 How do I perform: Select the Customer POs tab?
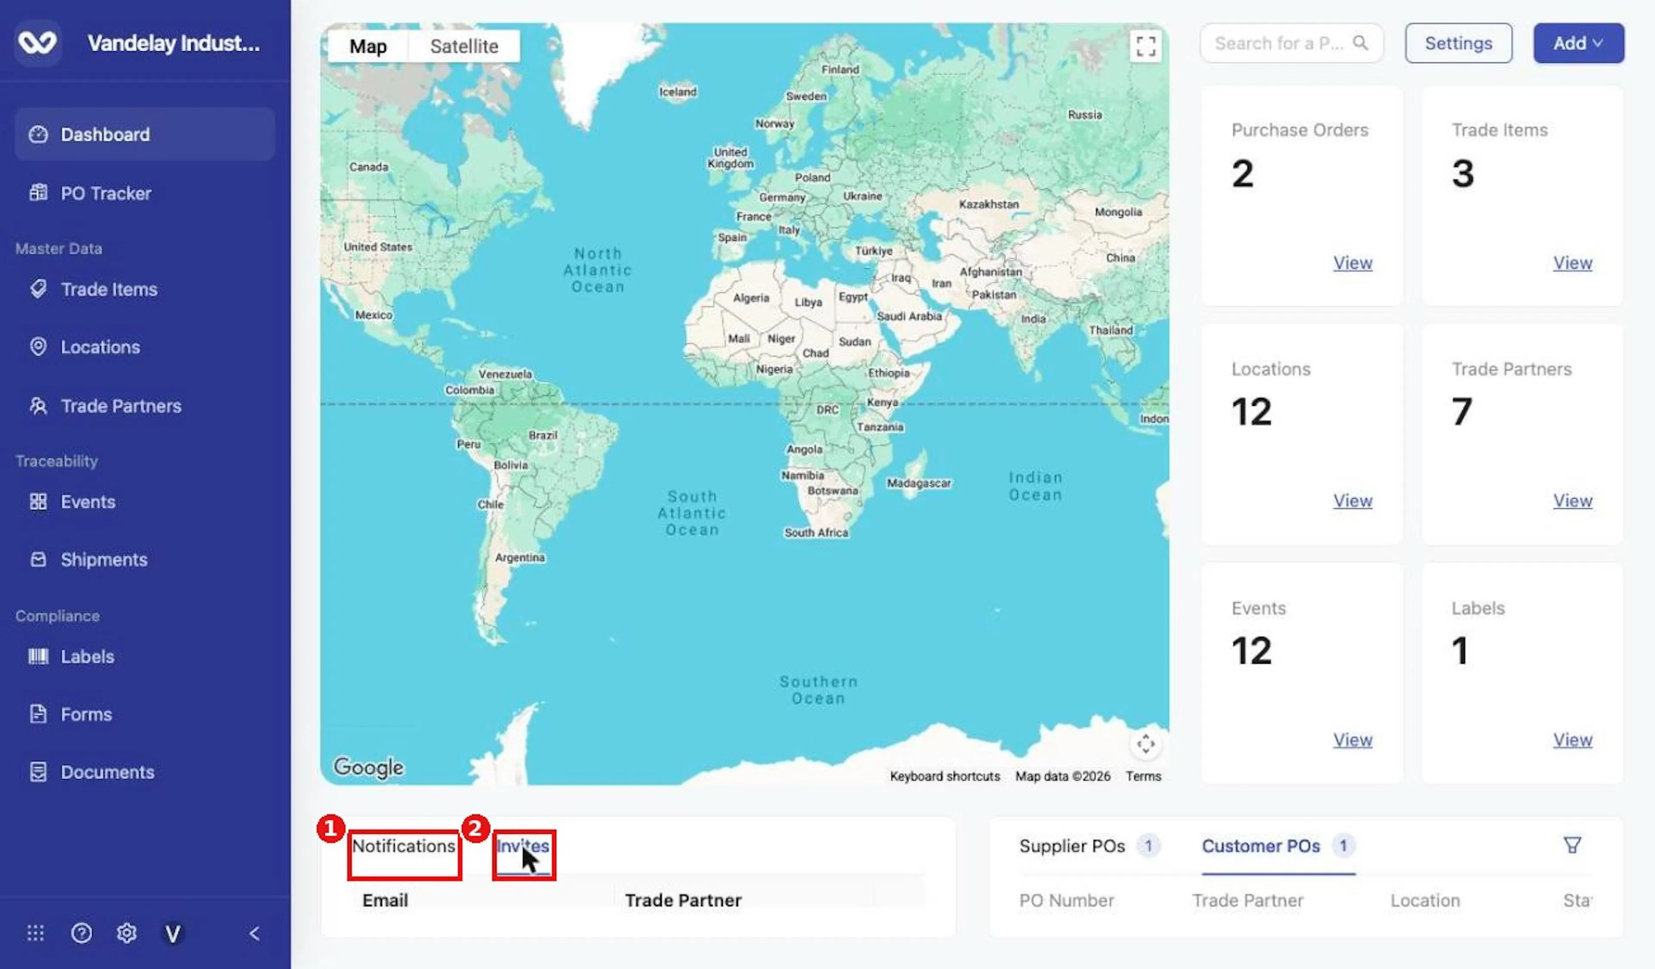[1278, 846]
